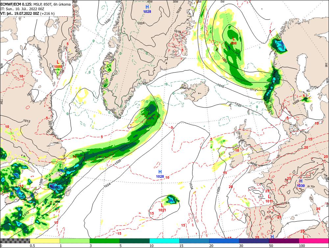
Task: Click the legend value '30'
Action: 241,246
